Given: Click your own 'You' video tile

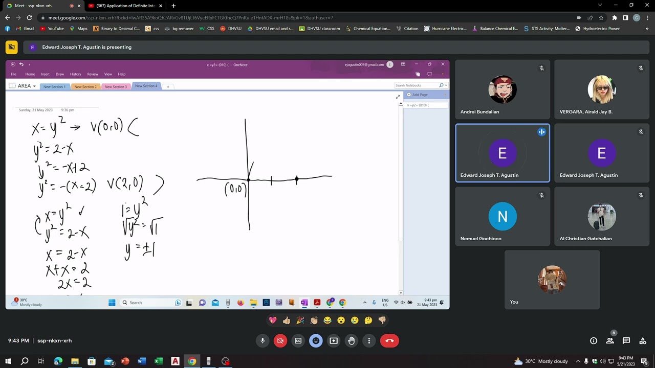Looking at the screenshot, I should [552, 280].
